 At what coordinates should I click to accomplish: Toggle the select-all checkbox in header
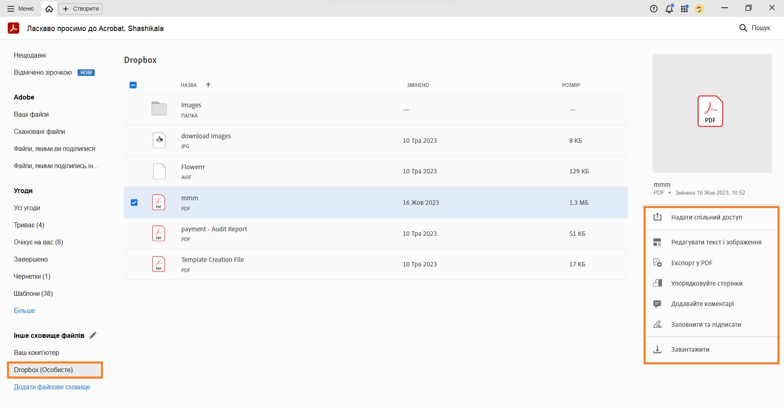(133, 85)
